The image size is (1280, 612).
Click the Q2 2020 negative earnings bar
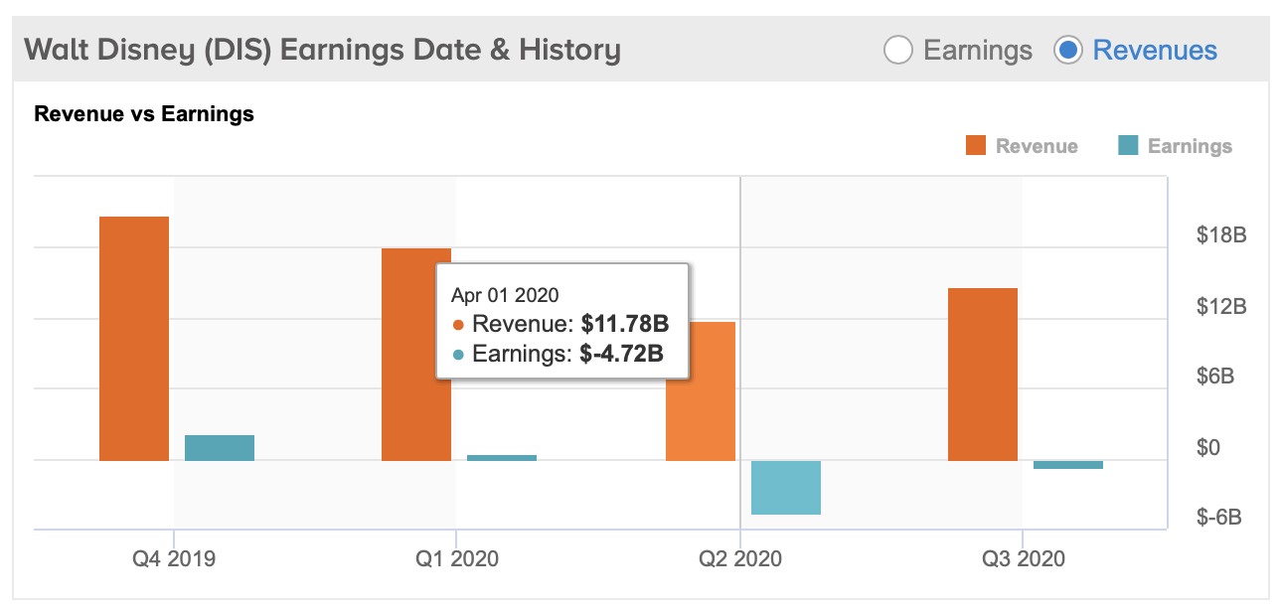pyautogui.click(x=786, y=488)
